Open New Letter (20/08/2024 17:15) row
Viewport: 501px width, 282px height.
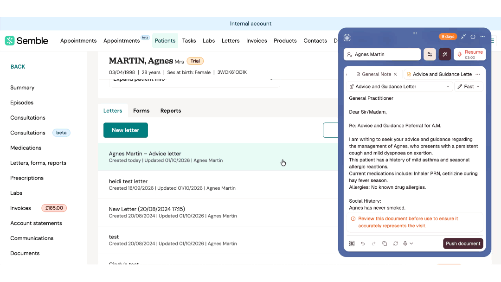[218, 212]
